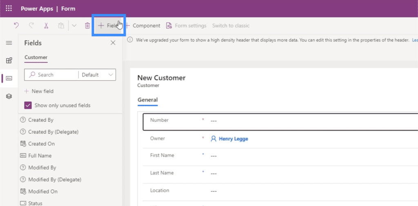This screenshot has width=418, height=206.
Task: Click the Customer subtitle under New Customer
Action: [x=148, y=85]
